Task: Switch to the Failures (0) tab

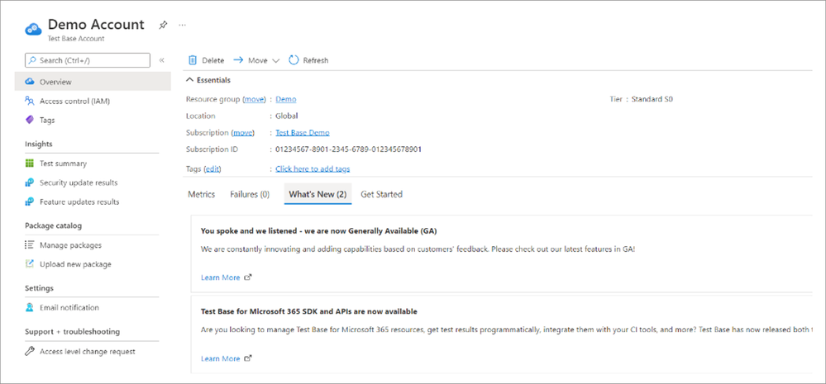Action: [x=250, y=194]
